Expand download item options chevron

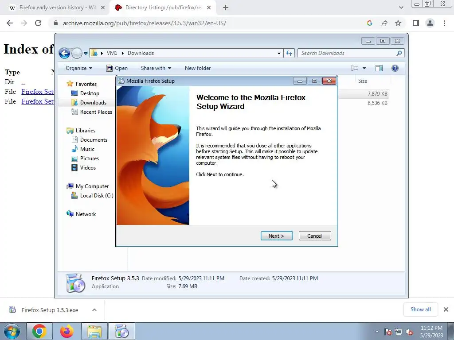[x=94, y=310]
